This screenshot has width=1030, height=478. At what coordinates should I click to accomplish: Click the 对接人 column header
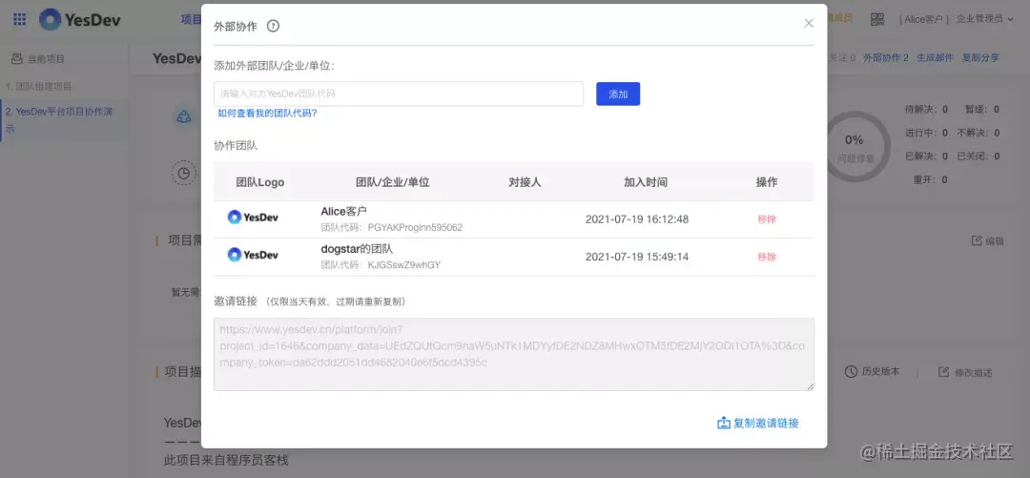(525, 182)
